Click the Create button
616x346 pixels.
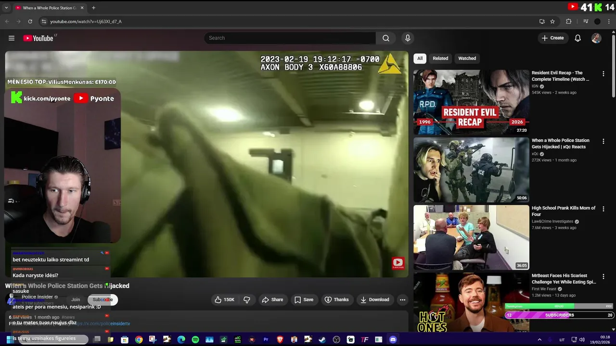click(552, 38)
